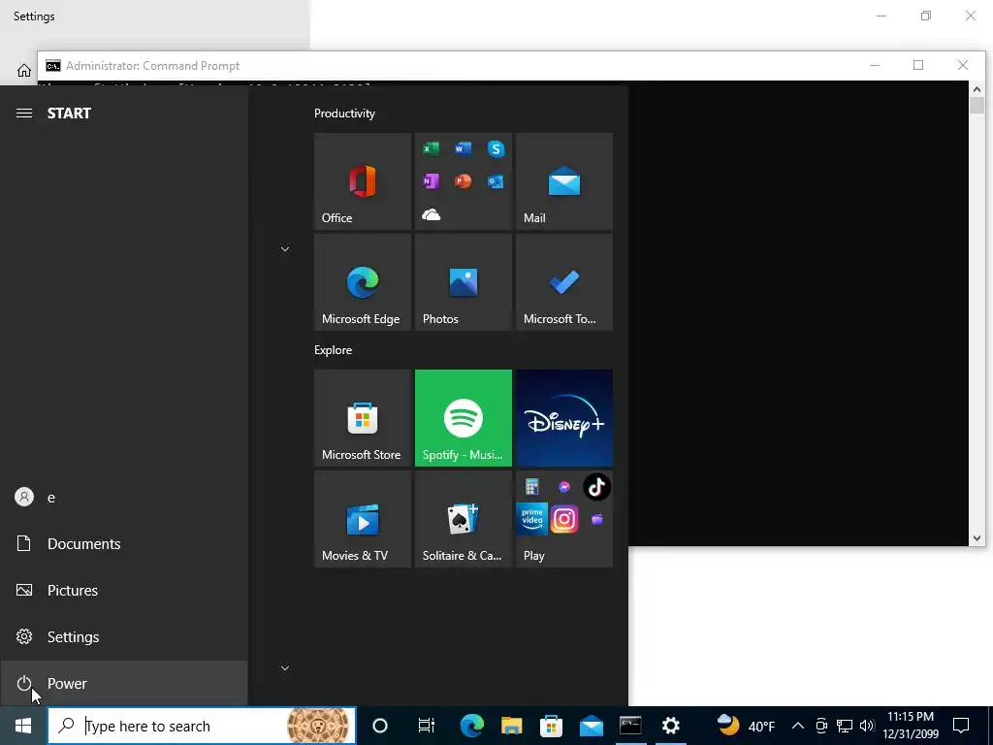993x745 pixels.
Task: Open the Microsoft Store tile
Action: coord(363,418)
